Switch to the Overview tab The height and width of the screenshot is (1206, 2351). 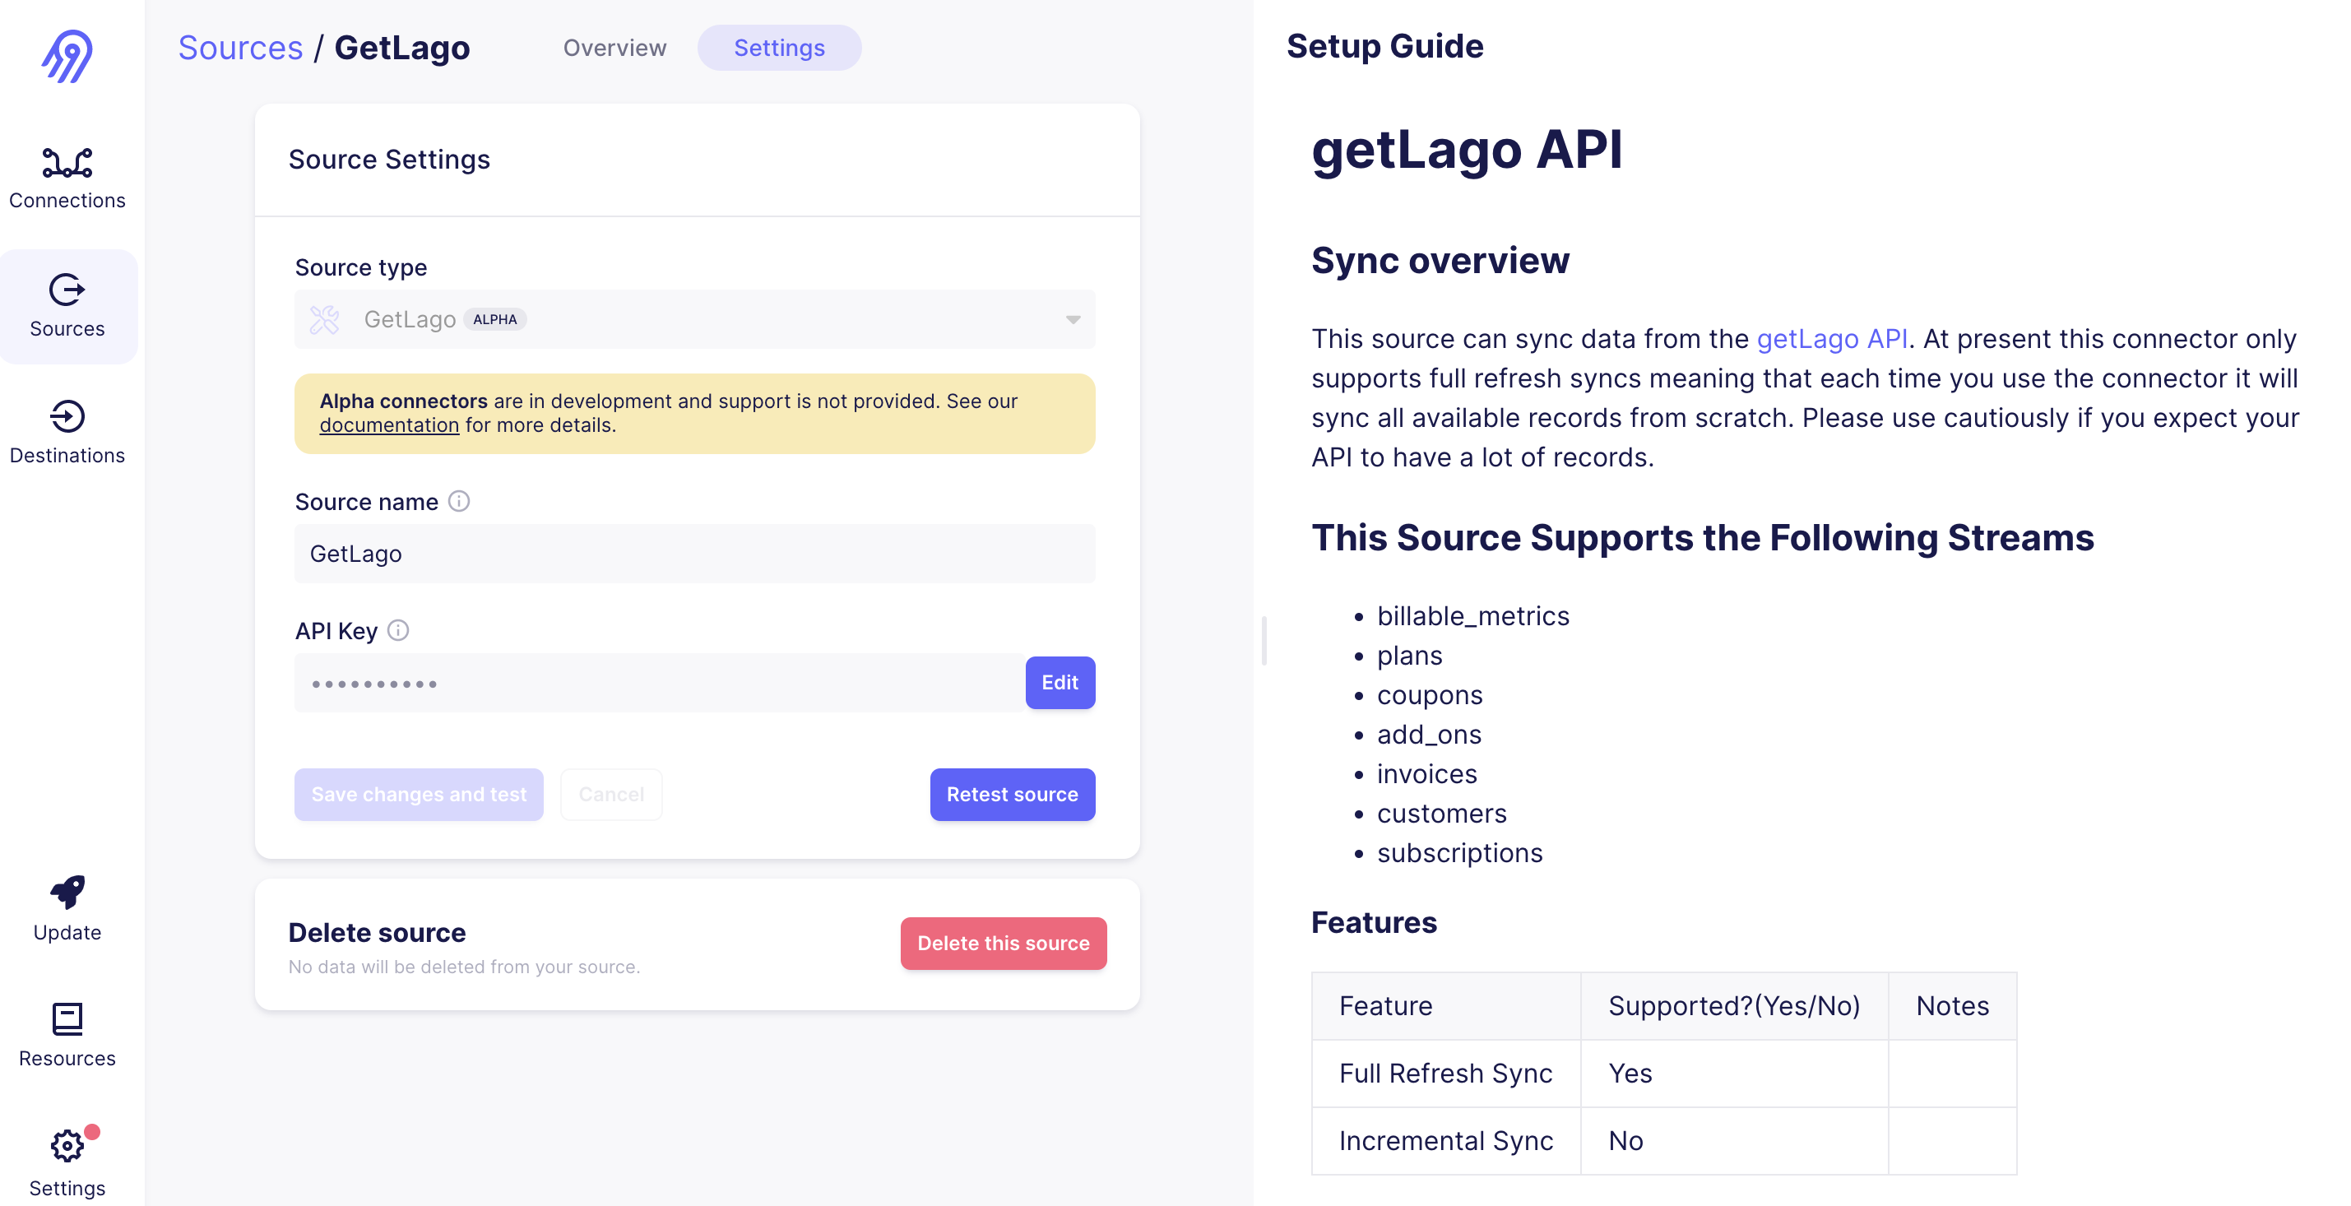[x=614, y=48]
